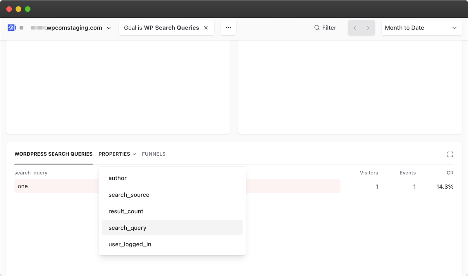
Task: Choose the author property from the menu
Action: click(x=117, y=178)
